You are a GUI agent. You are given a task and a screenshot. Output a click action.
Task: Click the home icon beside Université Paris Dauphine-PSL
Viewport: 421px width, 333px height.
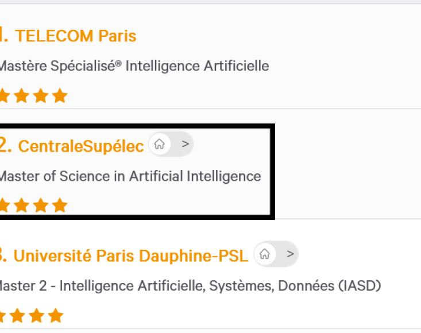point(265,254)
